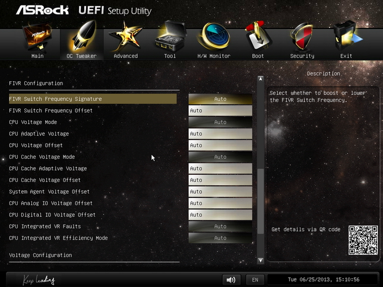Select the CPU Cache Voltage Mode label
Image resolution: width=383 pixels, height=287 pixels.
point(42,157)
